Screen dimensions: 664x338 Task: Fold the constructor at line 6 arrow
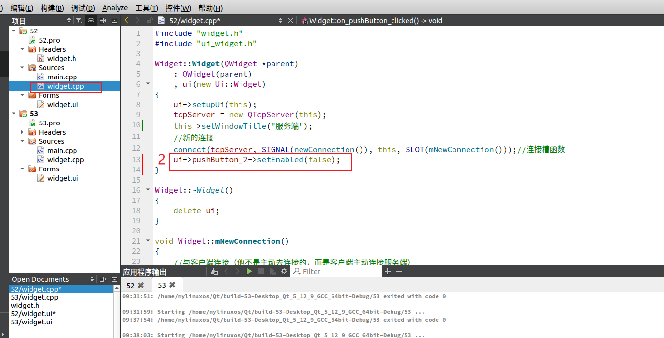148,84
